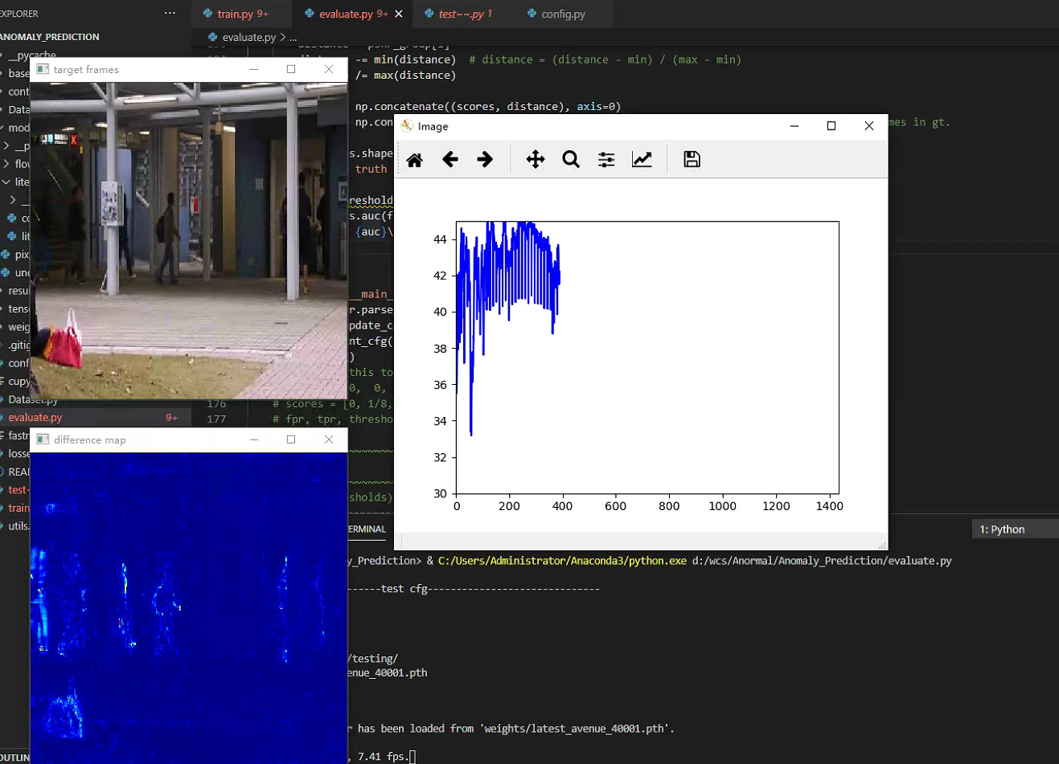Screen dimensions: 1059x764
Task: Click the Image window title bar text
Action: tap(433, 126)
